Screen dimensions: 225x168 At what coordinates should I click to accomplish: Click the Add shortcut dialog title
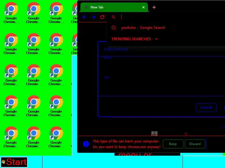click(116, 49)
